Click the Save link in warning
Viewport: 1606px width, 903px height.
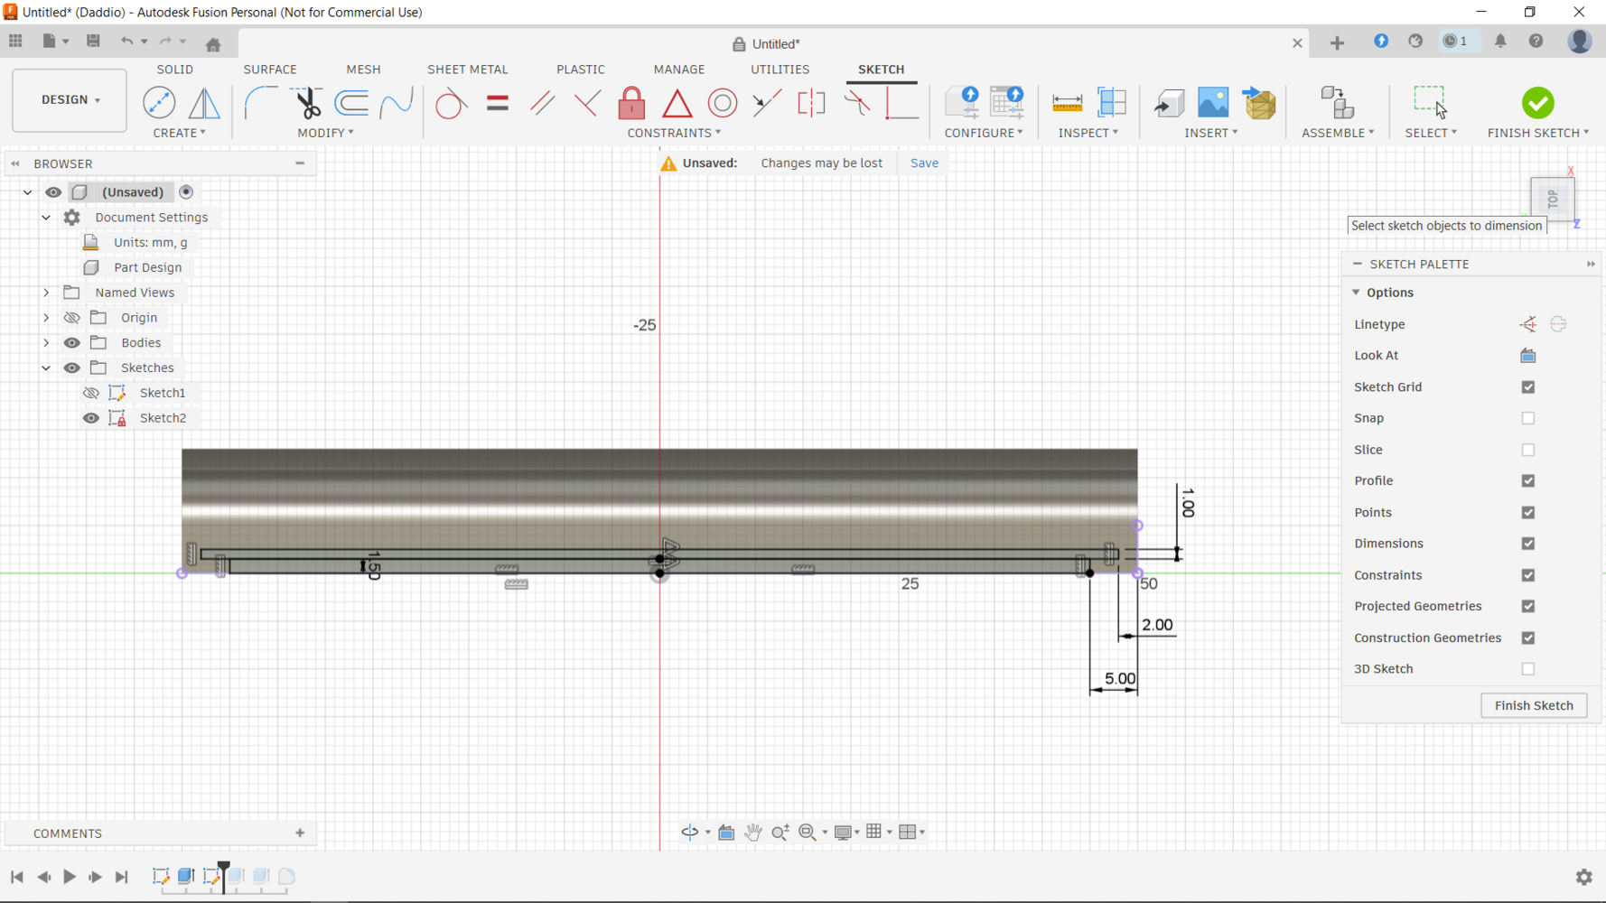coord(923,163)
